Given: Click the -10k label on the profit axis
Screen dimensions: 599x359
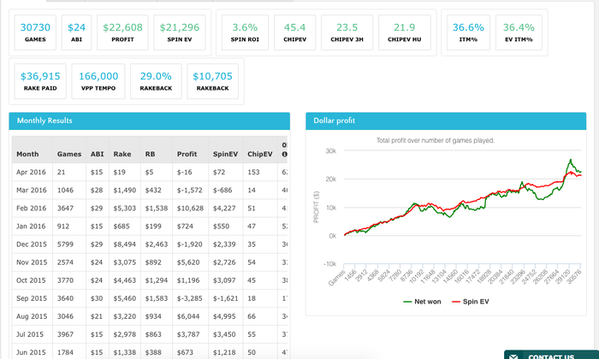Looking at the screenshot, I should click(x=329, y=264).
